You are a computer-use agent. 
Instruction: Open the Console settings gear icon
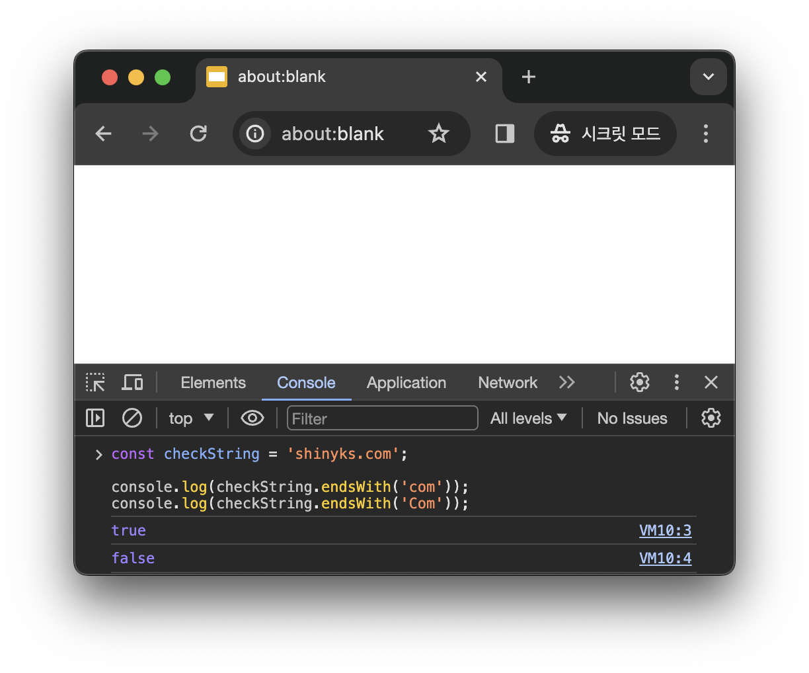click(x=711, y=418)
